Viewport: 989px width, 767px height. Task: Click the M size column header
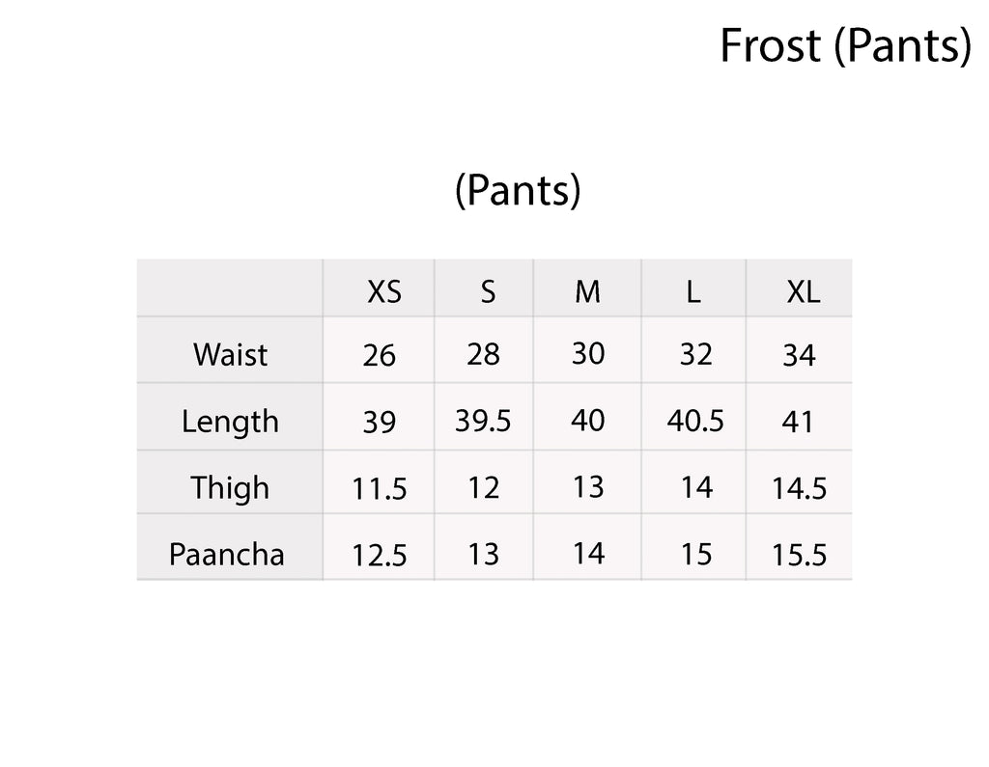(587, 291)
